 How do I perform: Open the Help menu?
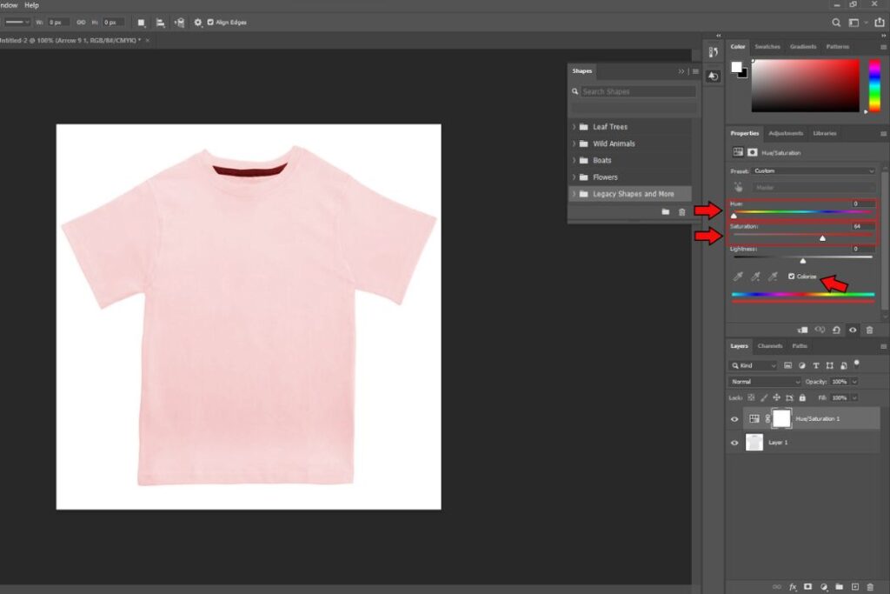(32, 5)
